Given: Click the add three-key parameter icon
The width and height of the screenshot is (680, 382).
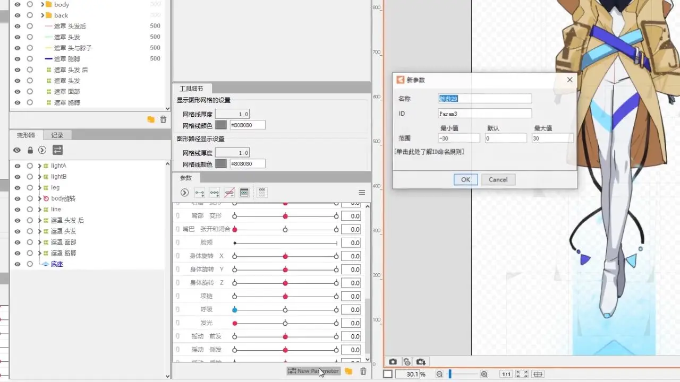Looking at the screenshot, I should (215, 193).
